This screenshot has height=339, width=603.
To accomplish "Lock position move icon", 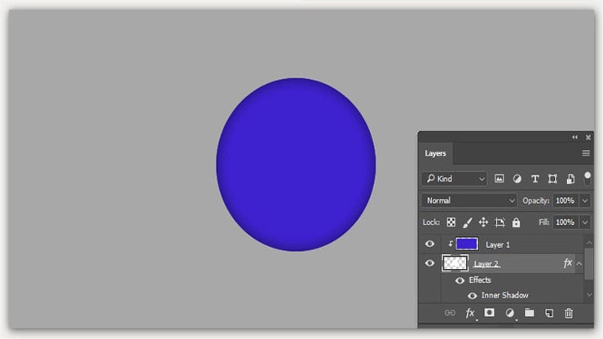I will (x=483, y=222).
